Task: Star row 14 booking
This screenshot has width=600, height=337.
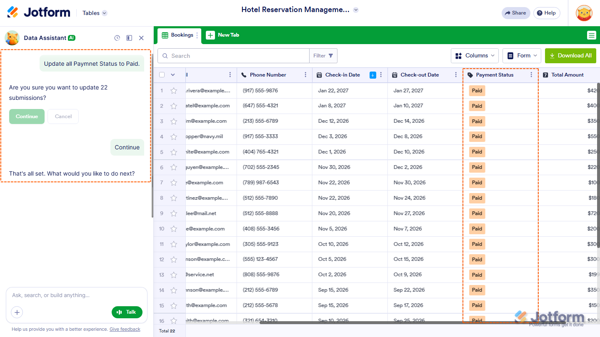Action: pyautogui.click(x=174, y=290)
